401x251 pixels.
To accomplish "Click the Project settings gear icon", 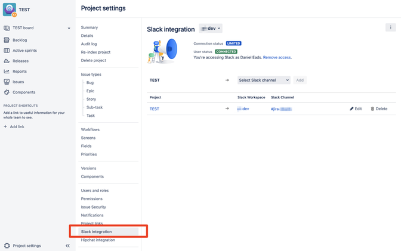I will click(7, 246).
